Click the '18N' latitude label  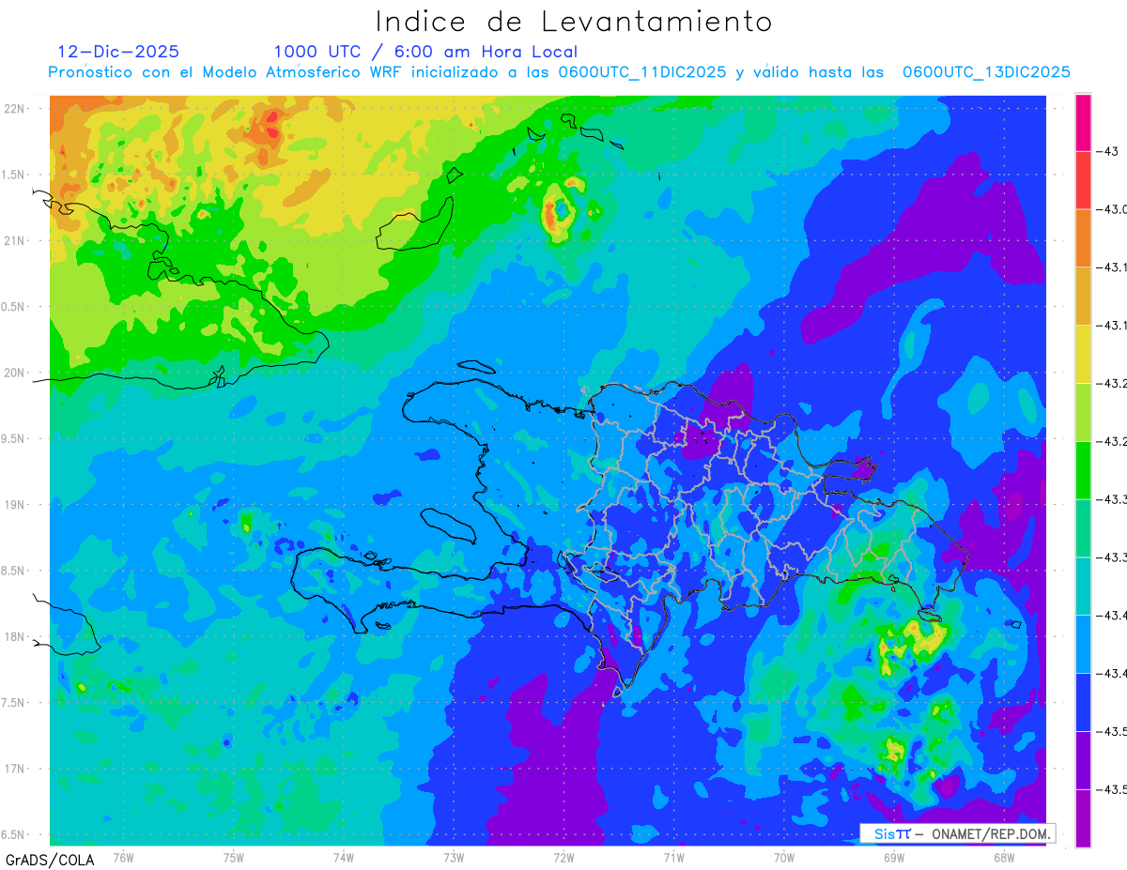click(x=16, y=636)
